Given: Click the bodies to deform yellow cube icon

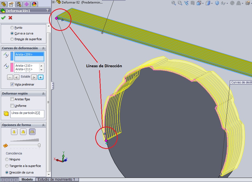Looking at the screenshot, I should 6,113.
